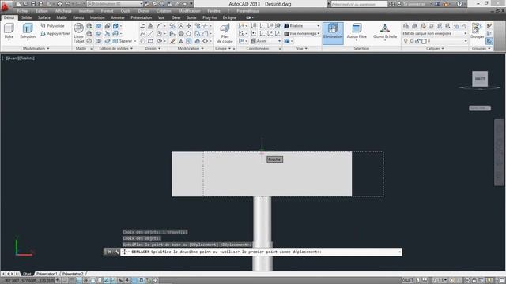
Task: Switch to the Présentation2 layout tab
Action: click(x=73, y=274)
